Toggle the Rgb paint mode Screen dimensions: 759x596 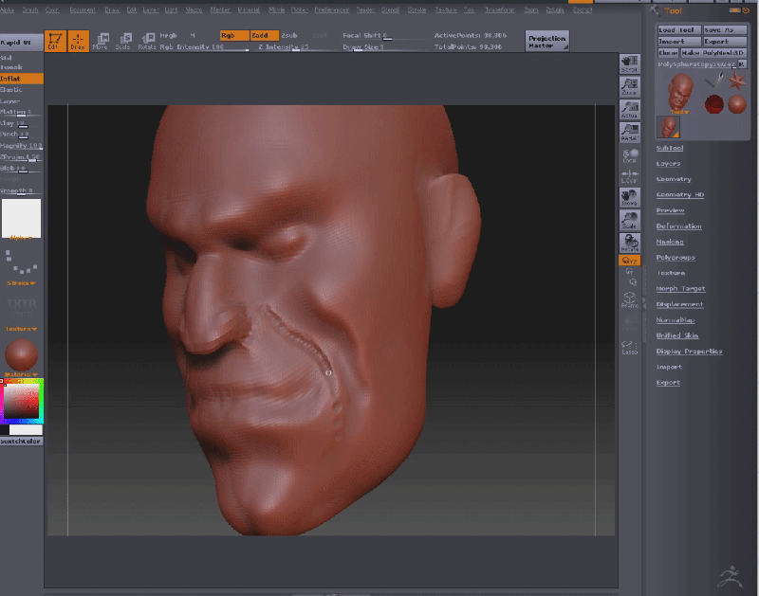(x=234, y=35)
